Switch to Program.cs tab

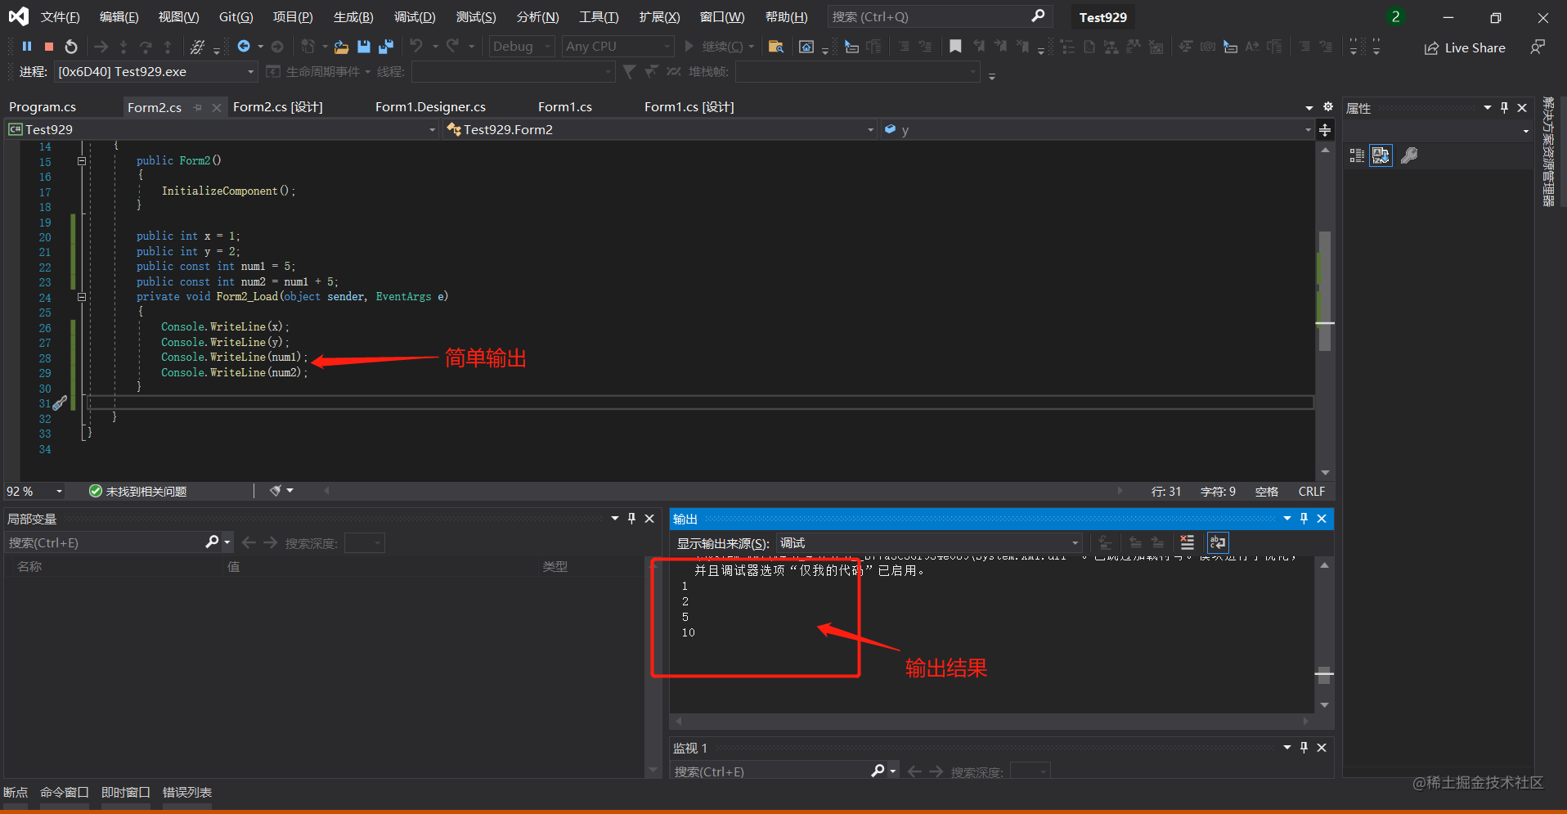(43, 107)
